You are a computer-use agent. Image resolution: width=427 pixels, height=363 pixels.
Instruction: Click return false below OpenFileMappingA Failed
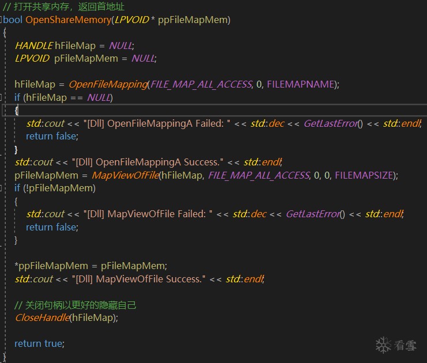[x=51, y=136]
